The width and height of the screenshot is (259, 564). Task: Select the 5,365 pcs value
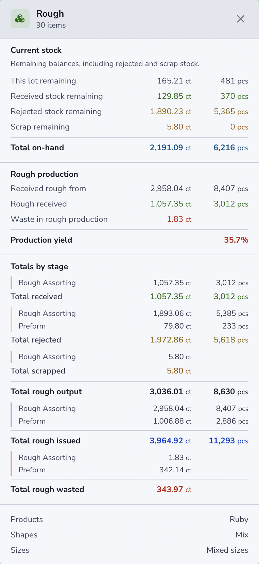coord(231,111)
